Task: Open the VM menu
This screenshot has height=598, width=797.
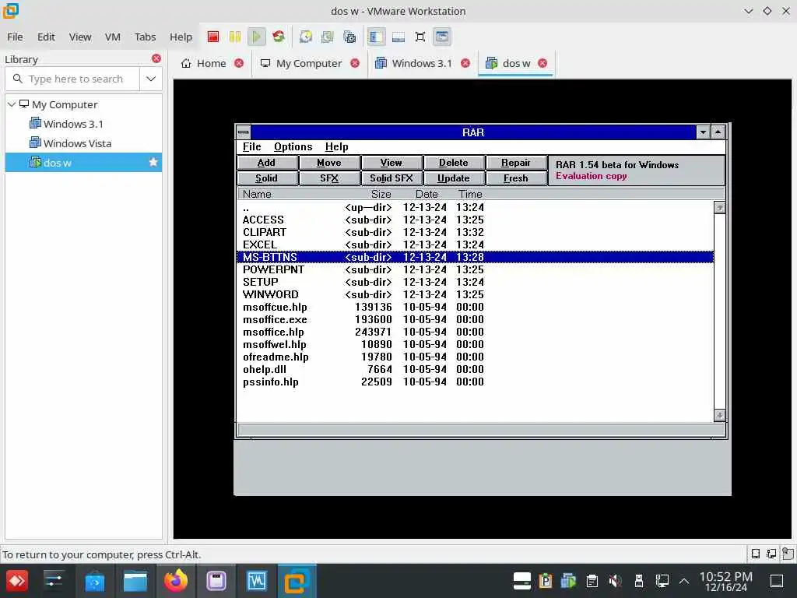Action: (x=112, y=37)
